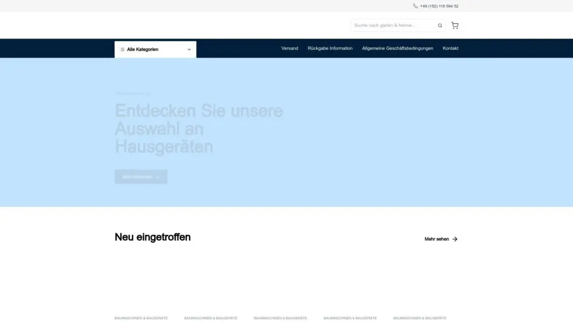Navigate to the Kontakt page

450,48
